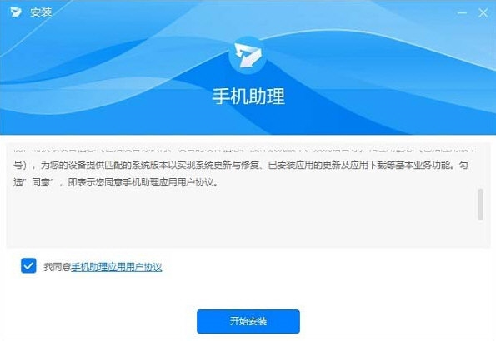Start installation with 开始安装 button
The image size is (496, 341).
point(248,321)
